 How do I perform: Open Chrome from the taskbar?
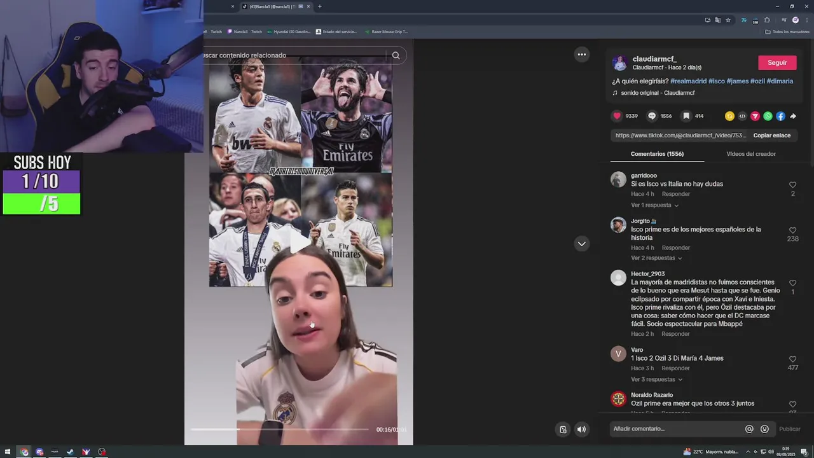point(24,452)
